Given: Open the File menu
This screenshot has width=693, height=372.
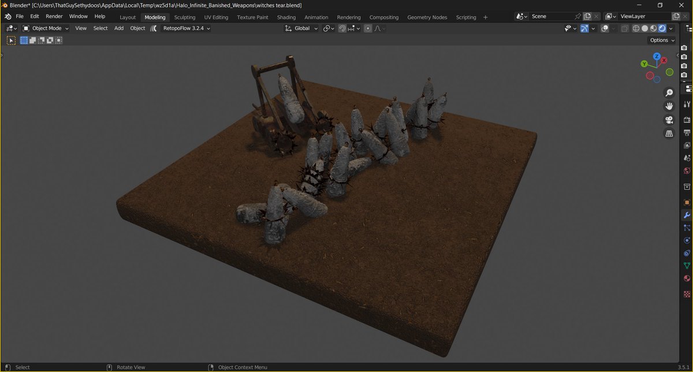Looking at the screenshot, I should click(20, 17).
